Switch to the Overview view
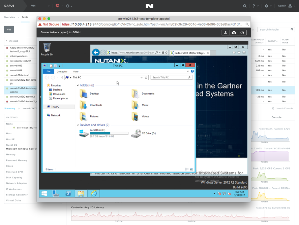This screenshot has height=225, width=299. point(9,17)
